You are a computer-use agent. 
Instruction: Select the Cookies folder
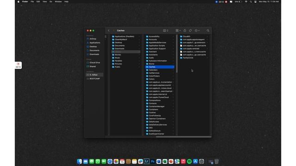[x=160, y=113]
